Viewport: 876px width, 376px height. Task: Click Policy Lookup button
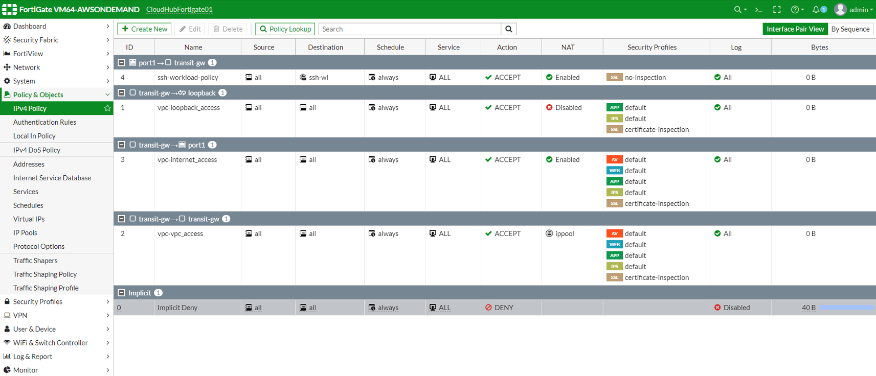click(x=285, y=29)
